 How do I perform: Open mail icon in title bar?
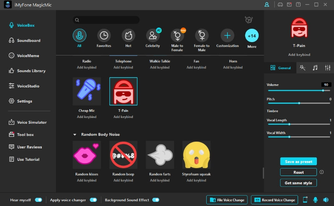(289, 5)
